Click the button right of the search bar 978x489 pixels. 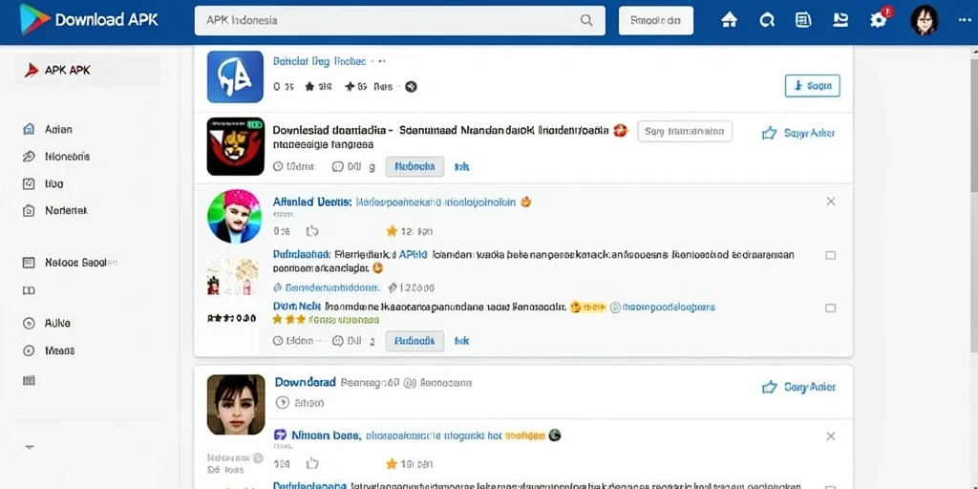pyautogui.click(x=655, y=21)
